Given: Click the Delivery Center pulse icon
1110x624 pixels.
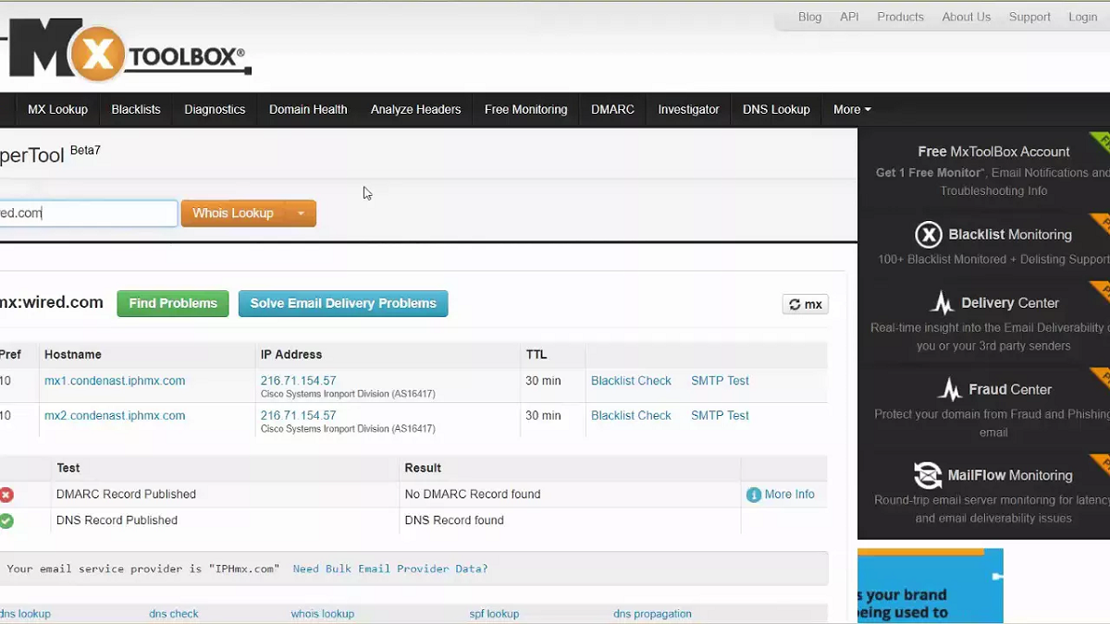Looking at the screenshot, I should pyautogui.click(x=942, y=303).
